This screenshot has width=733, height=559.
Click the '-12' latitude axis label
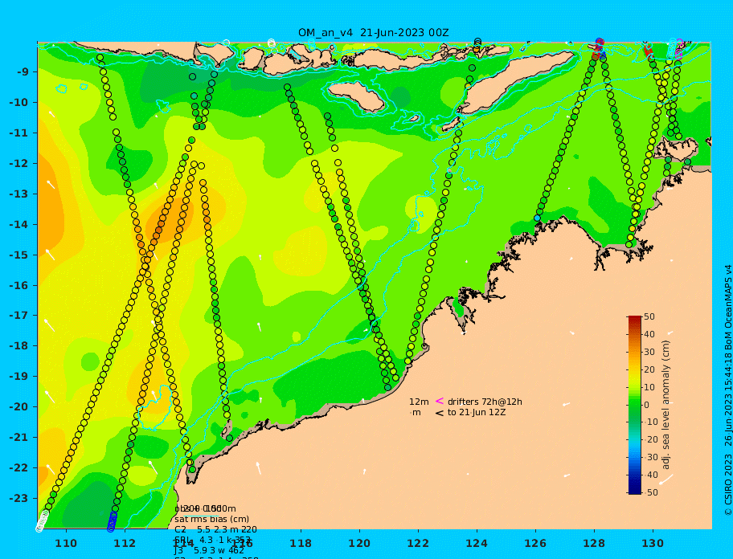point(18,164)
